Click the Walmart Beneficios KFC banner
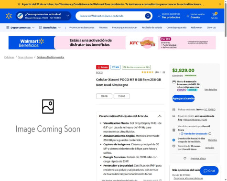227x181 pixels. click(112, 43)
